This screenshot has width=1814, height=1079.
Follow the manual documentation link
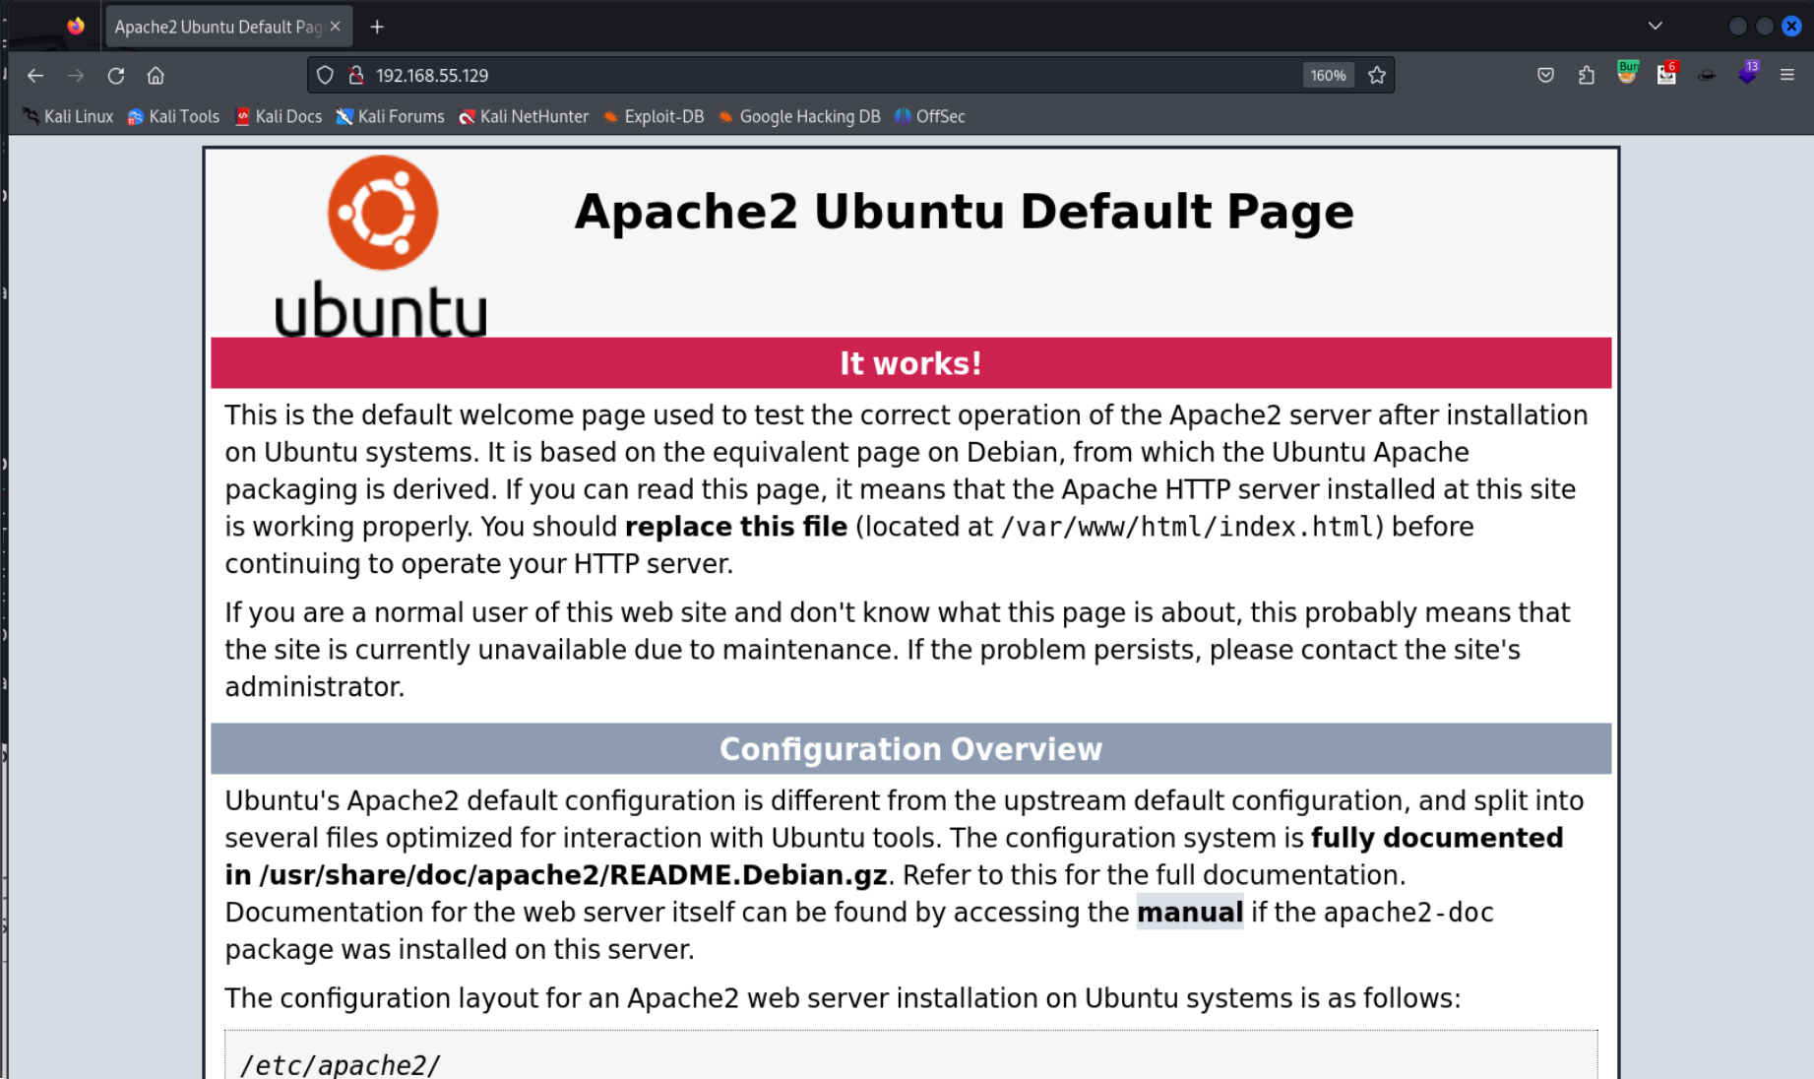click(1190, 912)
